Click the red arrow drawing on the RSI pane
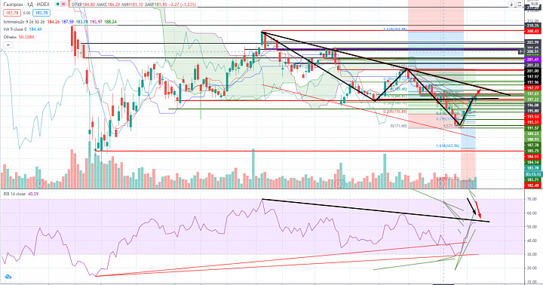The width and height of the screenshot is (543, 285). click(478, 210)
